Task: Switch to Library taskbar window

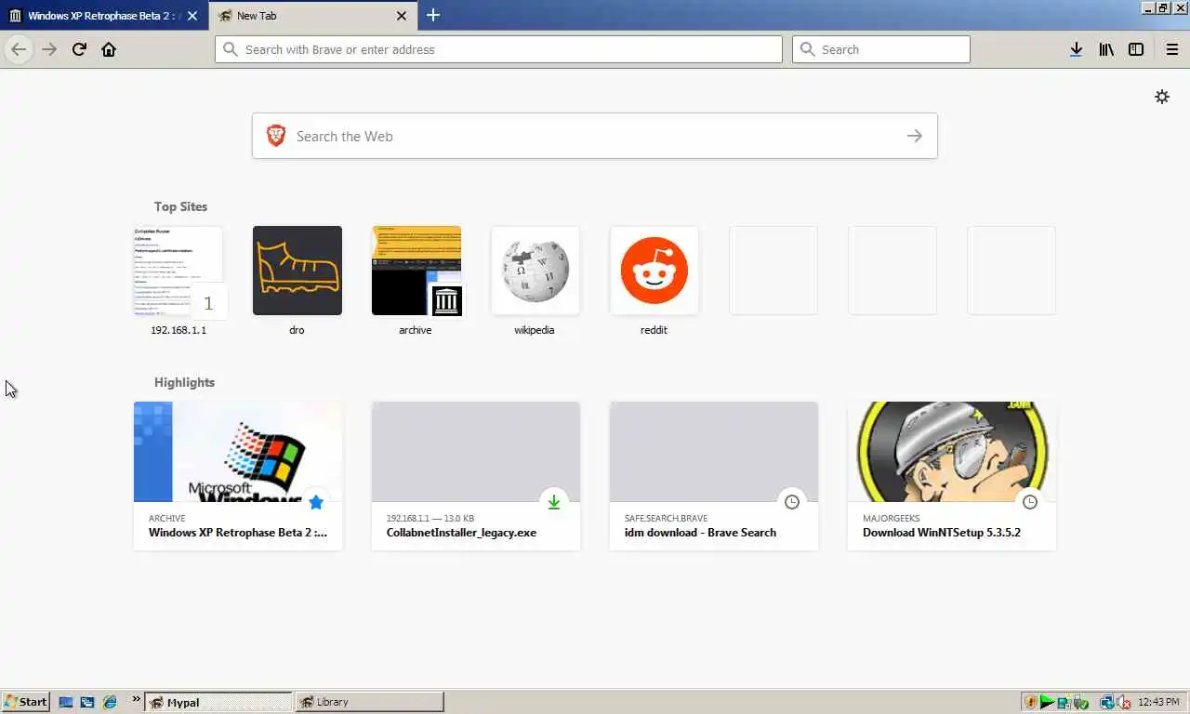Action: point(369,702)
